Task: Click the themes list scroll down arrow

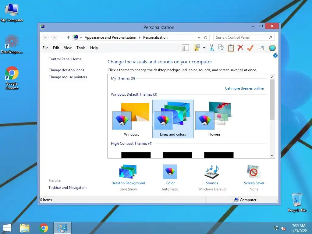Action: (272, 156)
